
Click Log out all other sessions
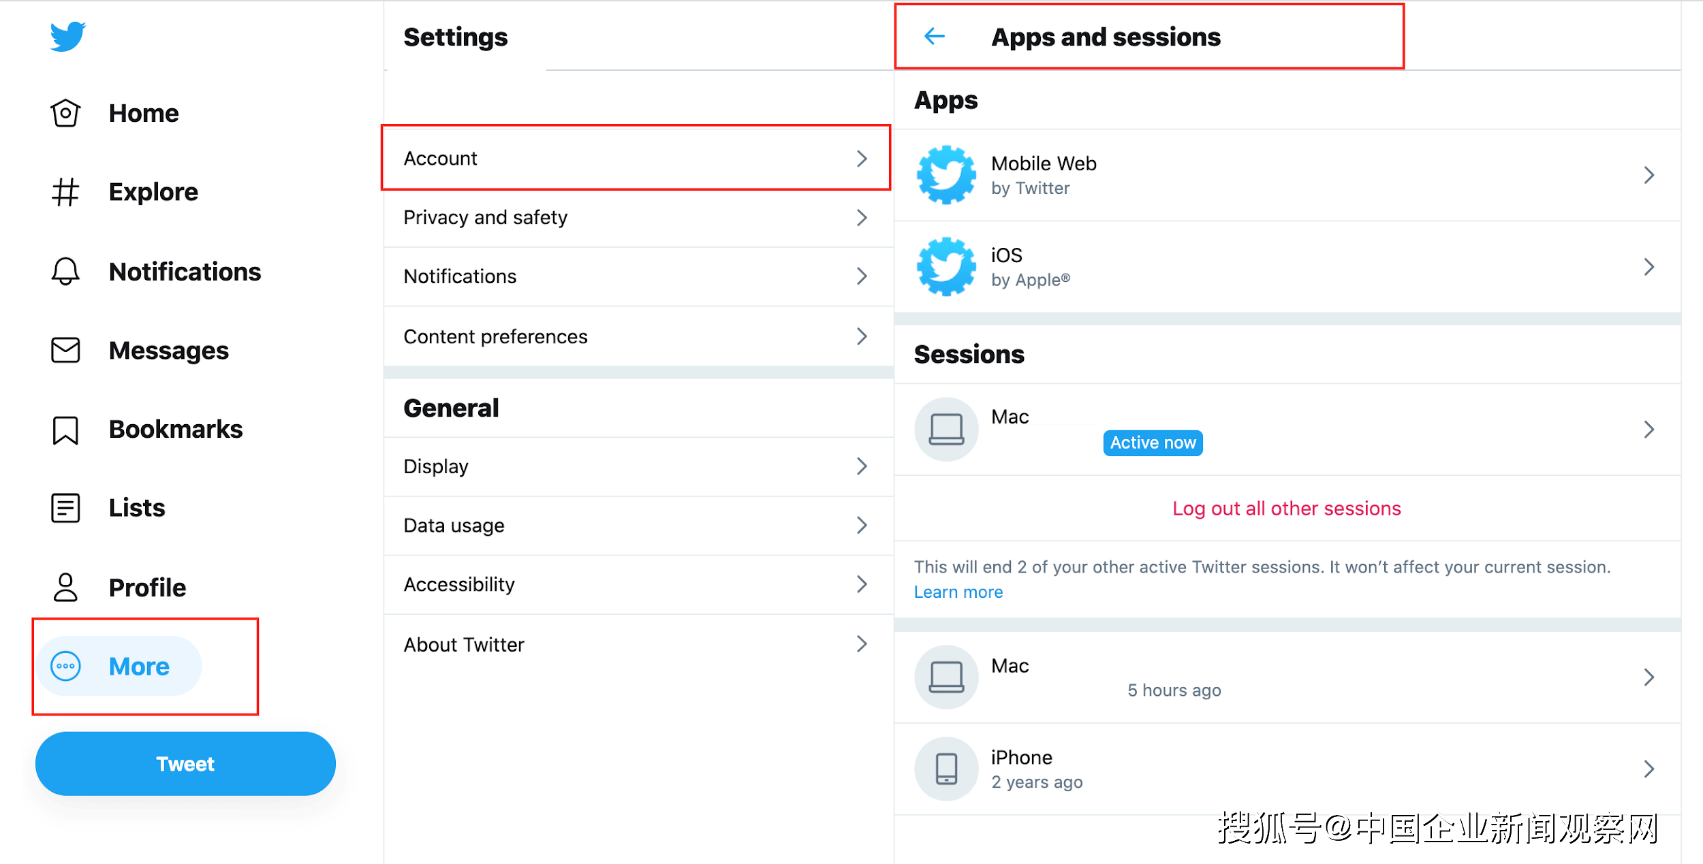pyautogui.click(x=1287, y=509)
